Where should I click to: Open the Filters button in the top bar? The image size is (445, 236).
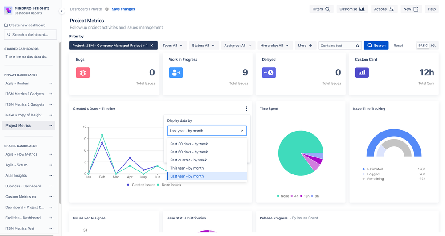[x=321, y=9]
